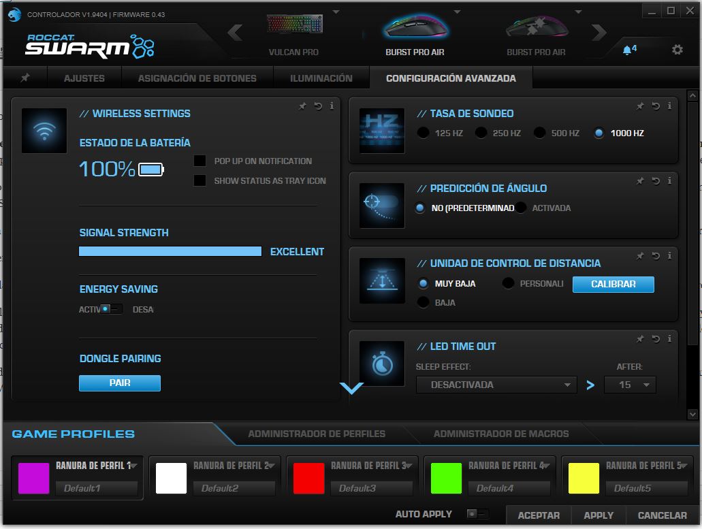Pin the Wireless Settings panel
Viewport: 702px width, 529px height.
[x=302, y=106]
